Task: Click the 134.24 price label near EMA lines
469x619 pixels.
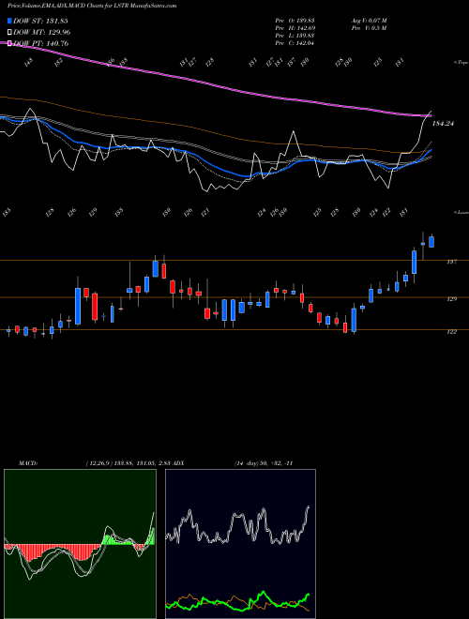Action: [443, 124]
